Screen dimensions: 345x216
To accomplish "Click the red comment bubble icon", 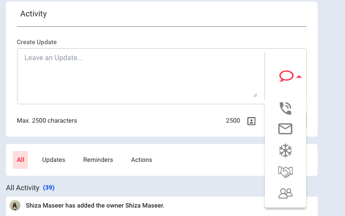I will pos(286,76).
